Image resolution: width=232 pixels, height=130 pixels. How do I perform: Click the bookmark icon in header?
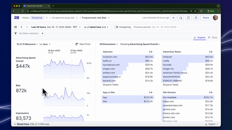[x=188, y=18]
